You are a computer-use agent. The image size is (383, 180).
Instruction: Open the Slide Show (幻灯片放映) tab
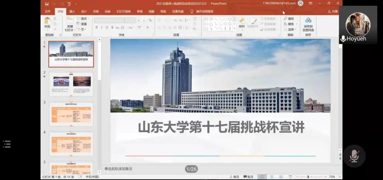(123, 11)
